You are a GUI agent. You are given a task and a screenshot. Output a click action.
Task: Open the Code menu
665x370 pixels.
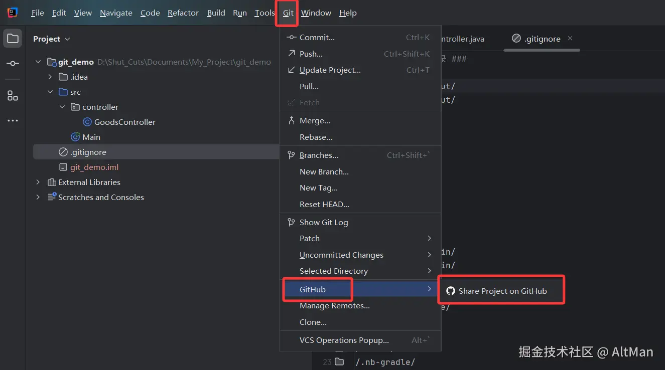[x=150, y=13]
